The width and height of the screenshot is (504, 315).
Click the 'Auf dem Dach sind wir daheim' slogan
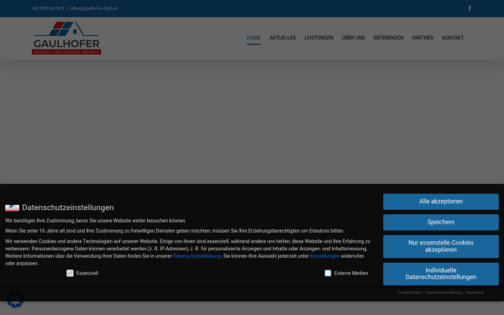(66, 52)
